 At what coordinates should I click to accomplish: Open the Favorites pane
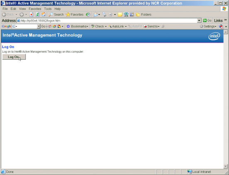point(75,15)
